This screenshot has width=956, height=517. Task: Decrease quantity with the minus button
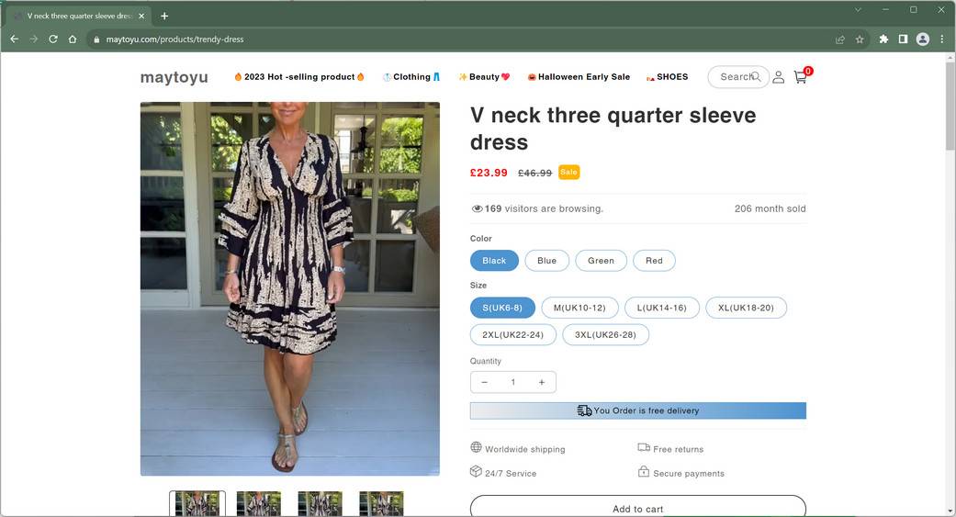click(x=485, y=382)
